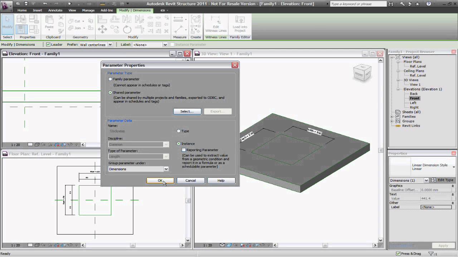
Task: Select the Type radio button
Action: pos(179,131)
